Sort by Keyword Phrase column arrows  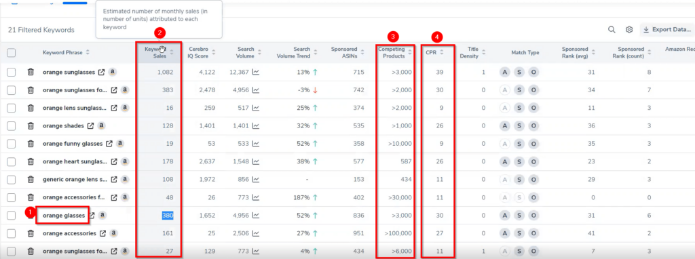[x=88, y=53]
